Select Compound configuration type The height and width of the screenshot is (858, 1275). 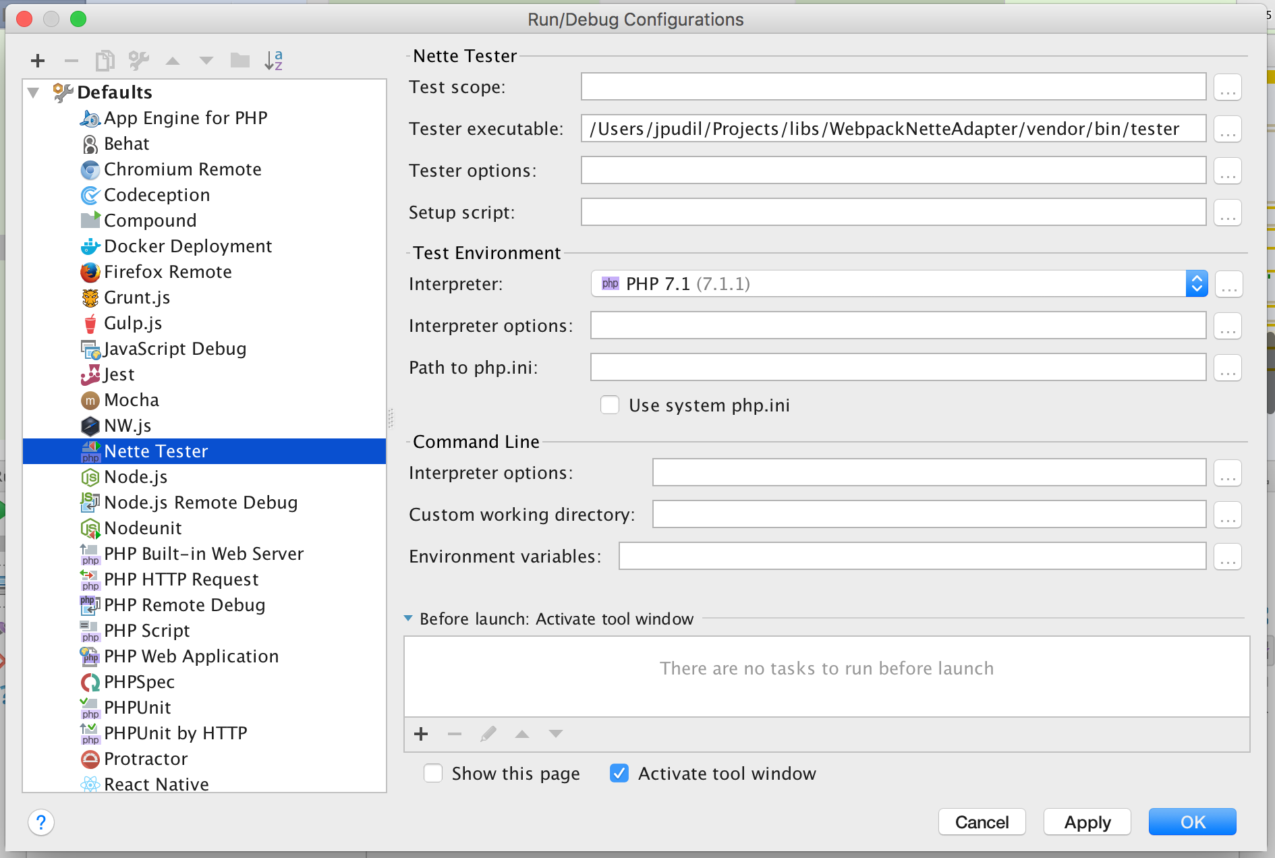tap(150, 221)
